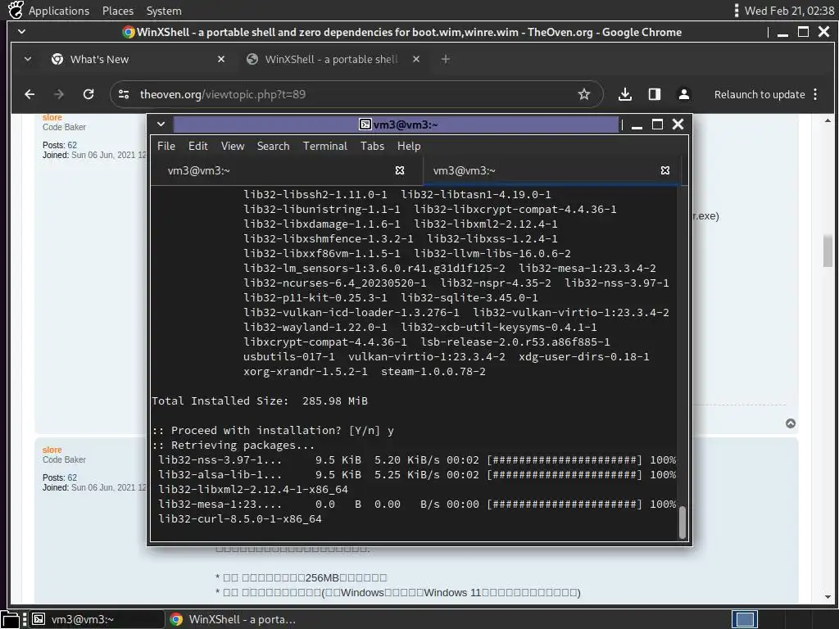839x629 pixels.
Task: Click 'steam-1.0.0.78-2' package text
Action: [433, 372]
